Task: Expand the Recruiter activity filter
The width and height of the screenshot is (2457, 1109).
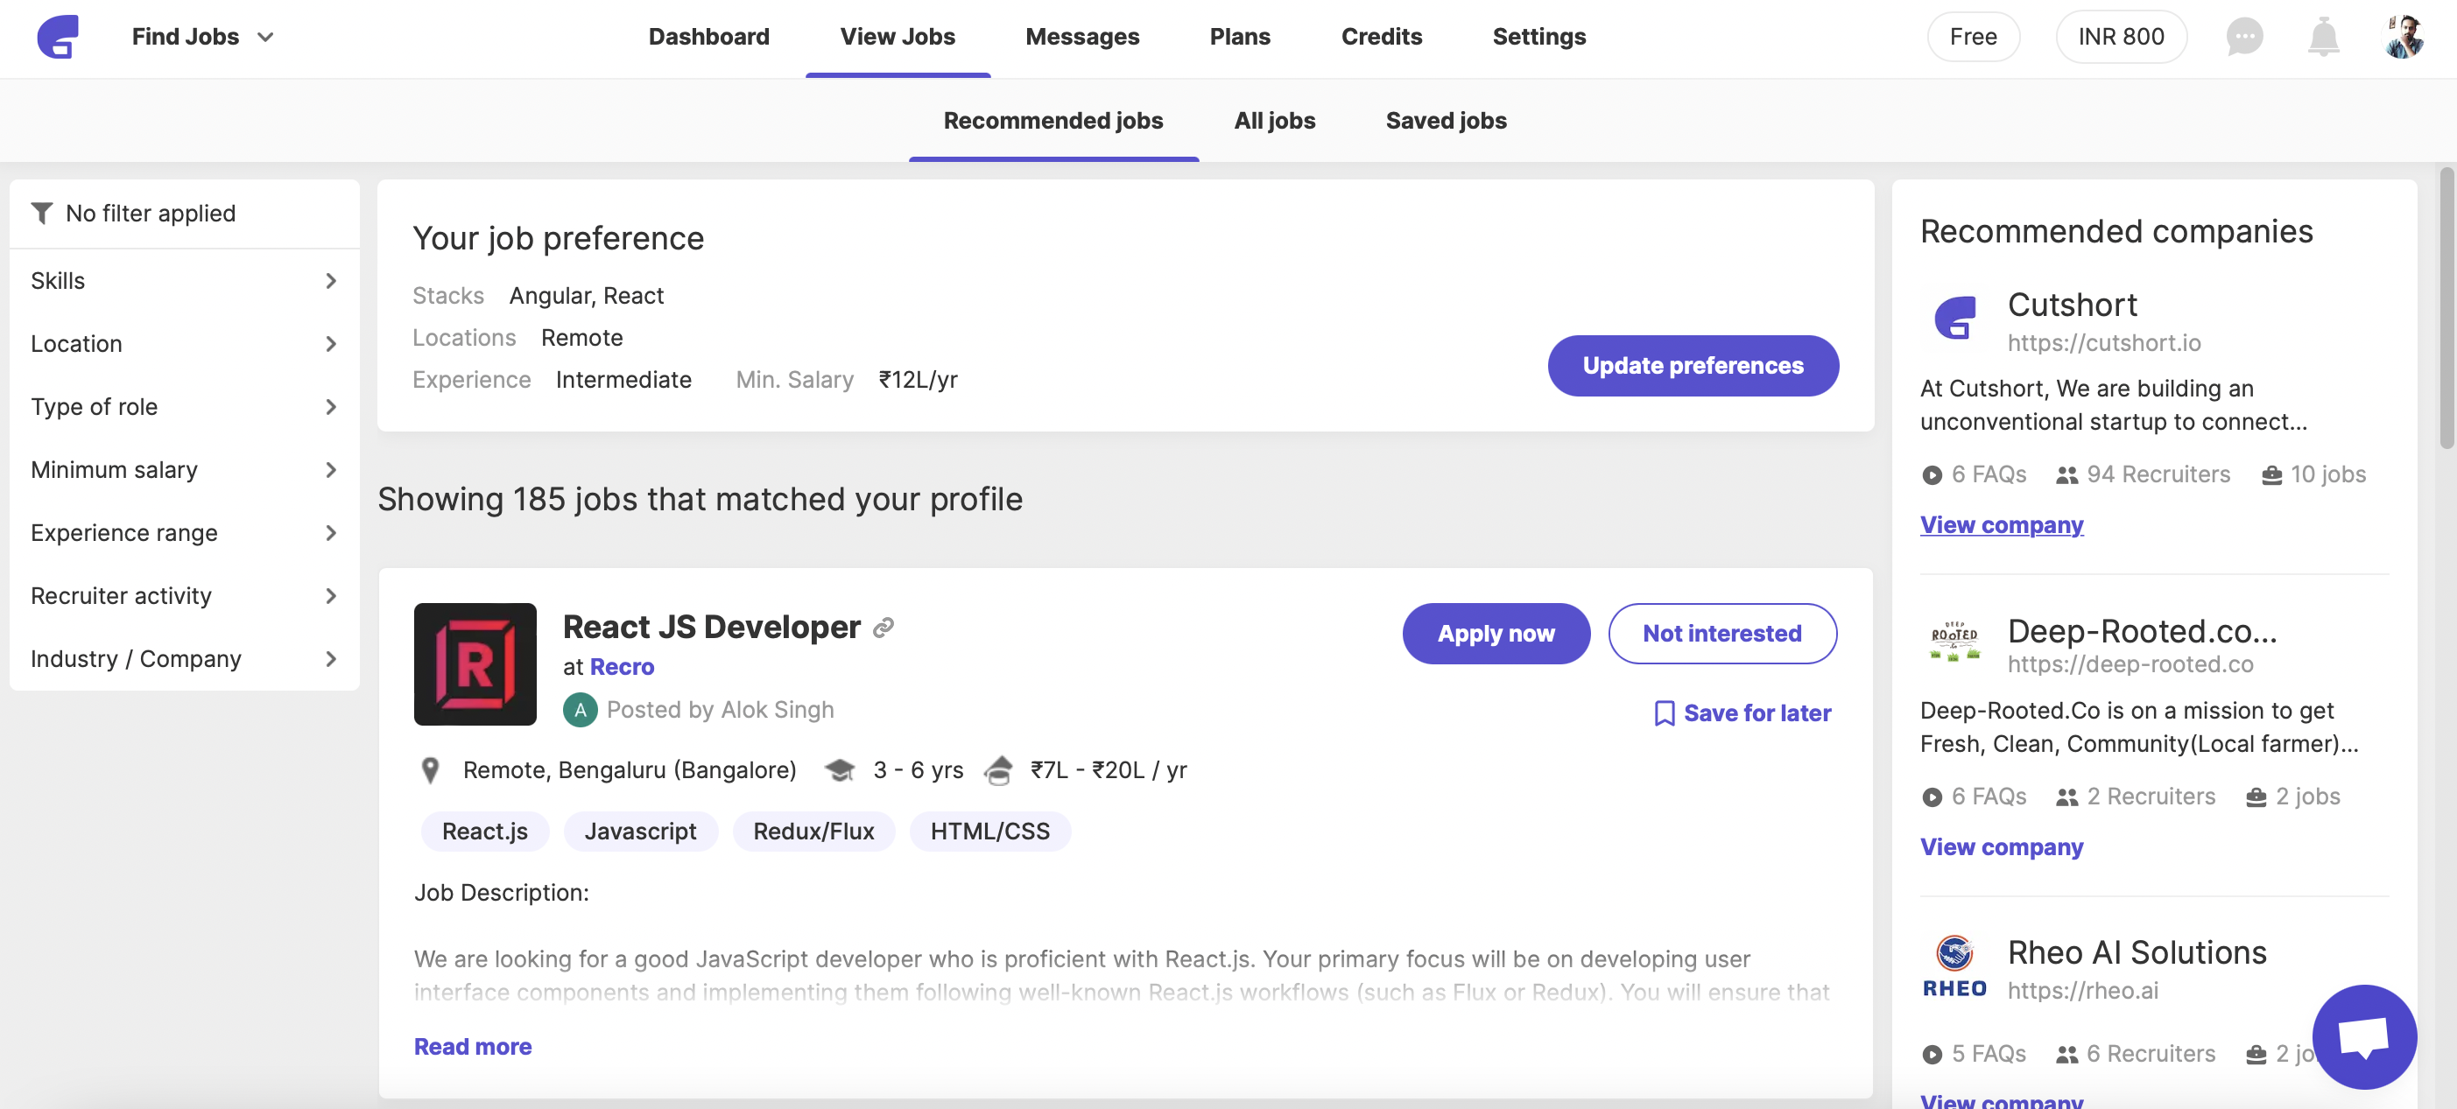Action: pyautogui.click(x=184, y=595)
